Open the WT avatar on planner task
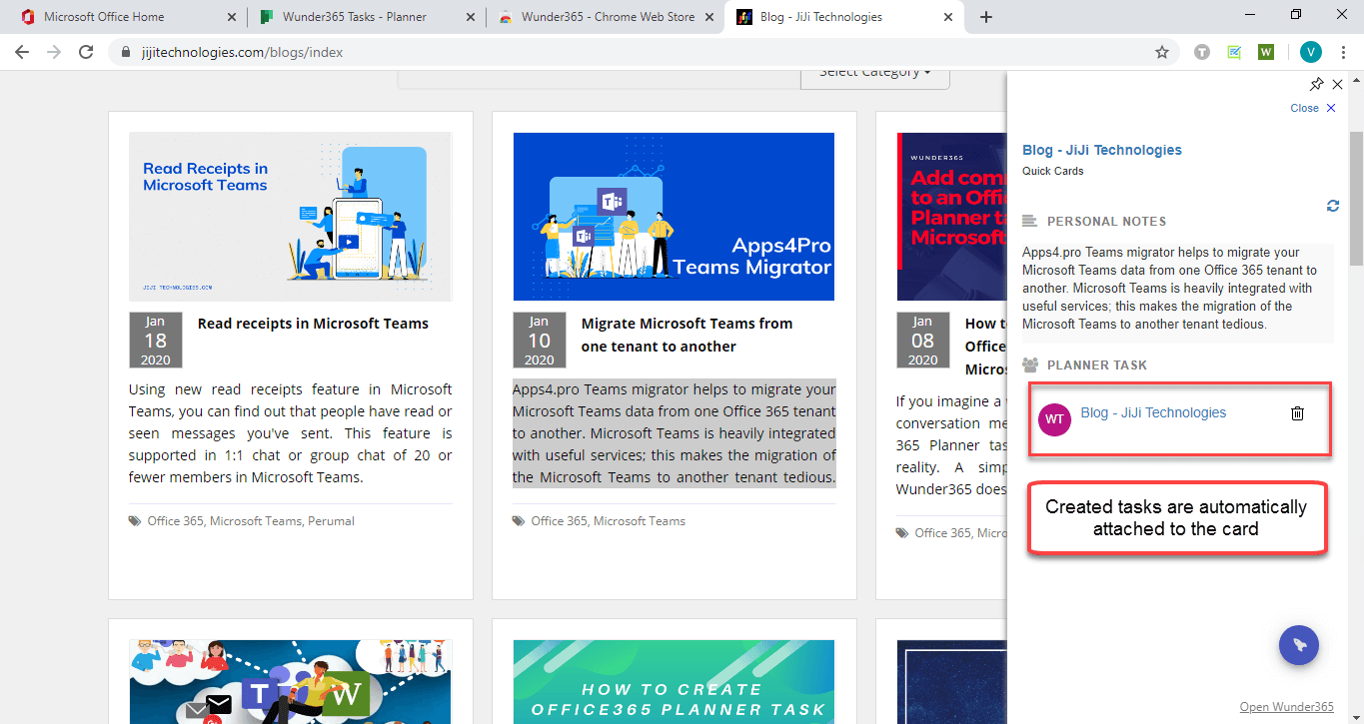 (x=1055, y=420)
